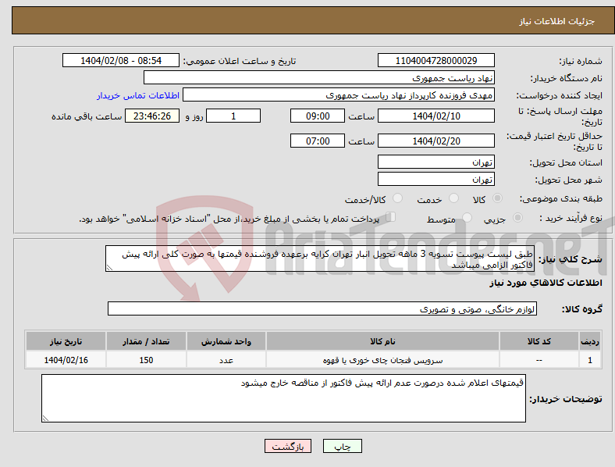Click goods group field لوازم خانگی، صوتی و تصویری

(x=322, y=308)
